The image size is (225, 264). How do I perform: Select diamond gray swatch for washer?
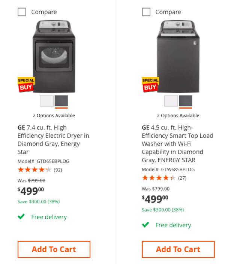[186, 101]
